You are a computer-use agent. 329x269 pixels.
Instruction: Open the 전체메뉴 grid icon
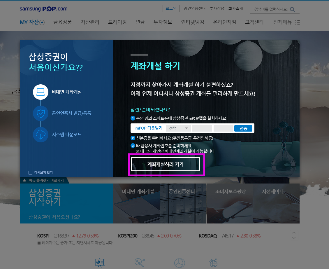tap(297, 22)
